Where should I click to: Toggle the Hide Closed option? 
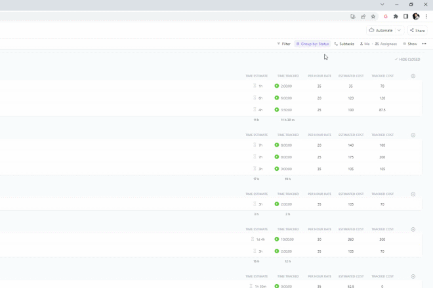(x=407, y=60)
